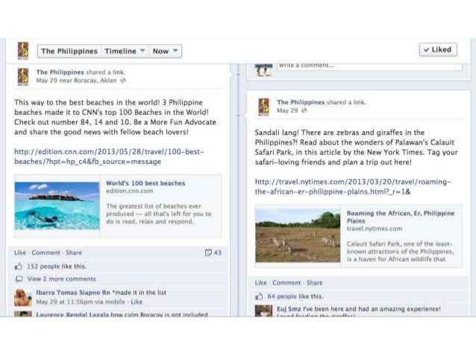Open the travel.nytimes.com article URL

(353, 186)
